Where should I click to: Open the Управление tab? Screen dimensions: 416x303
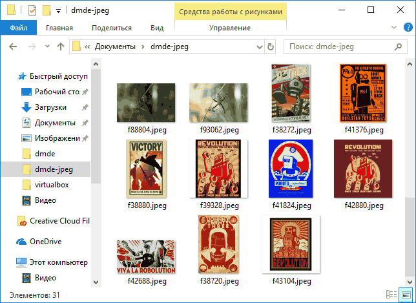230,28
